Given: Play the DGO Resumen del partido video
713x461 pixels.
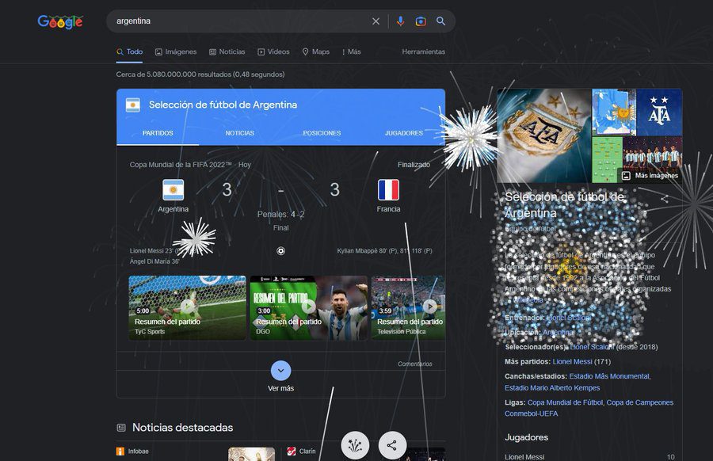Looking at the screenshot, I should click(x=309, y=308).
